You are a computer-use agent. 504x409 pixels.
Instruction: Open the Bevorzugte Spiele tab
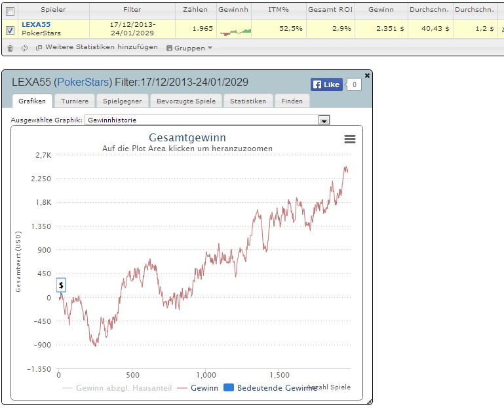(186, 101)
